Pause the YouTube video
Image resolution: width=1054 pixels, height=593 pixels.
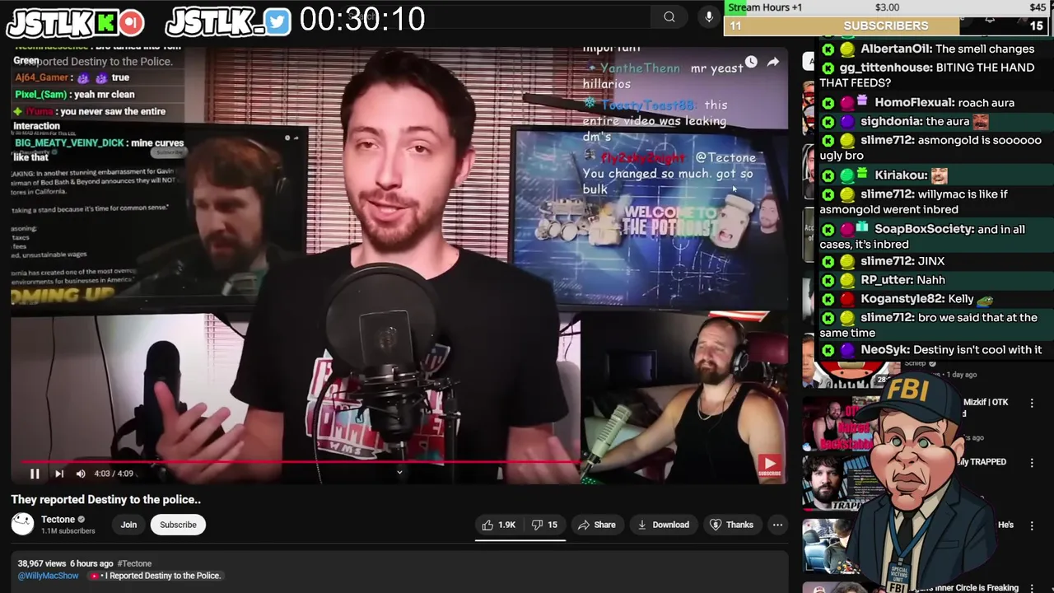35,474
